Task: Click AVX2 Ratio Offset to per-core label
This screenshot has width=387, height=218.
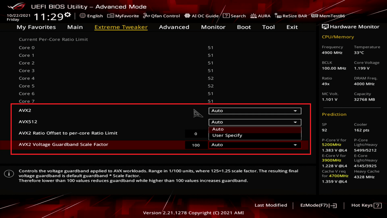Action: [68, 133]
